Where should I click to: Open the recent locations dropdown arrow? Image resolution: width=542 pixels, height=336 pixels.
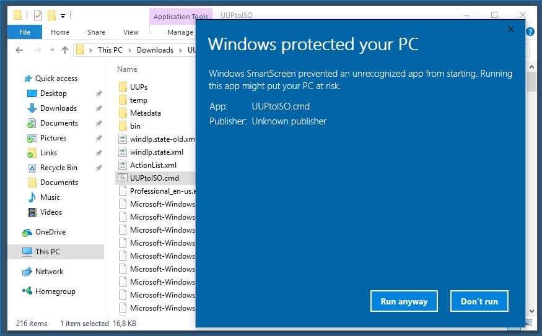pyautogui.click(x=52, y=50)
